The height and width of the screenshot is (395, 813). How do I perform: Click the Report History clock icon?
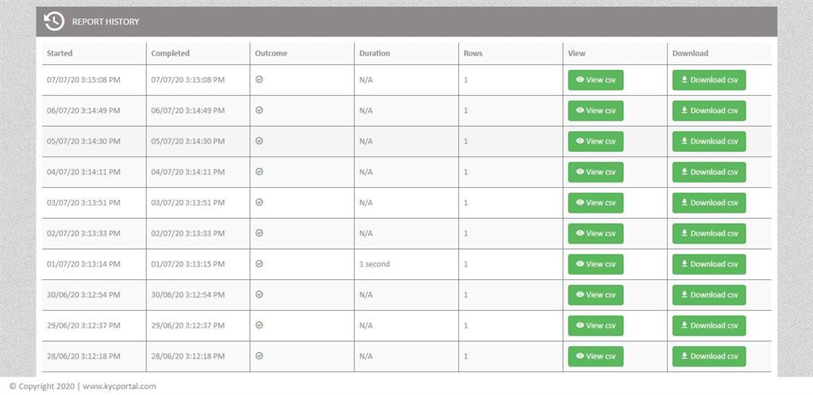(x=54, y=21)
